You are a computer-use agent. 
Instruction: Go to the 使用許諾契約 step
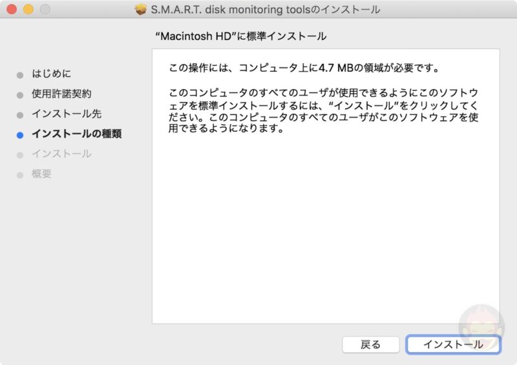click(61, 94)
